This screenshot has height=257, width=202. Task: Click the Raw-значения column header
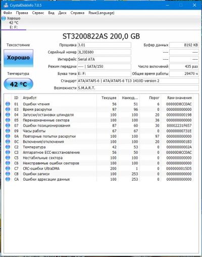[179, 98]
